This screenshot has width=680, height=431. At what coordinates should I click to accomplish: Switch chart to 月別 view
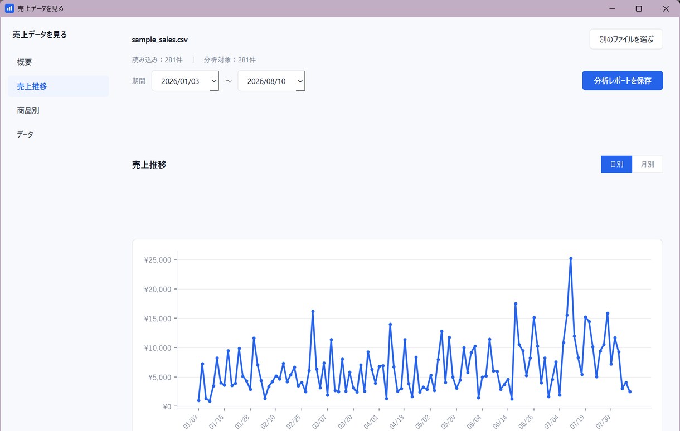pyautogui.click(x=648, y=164)
